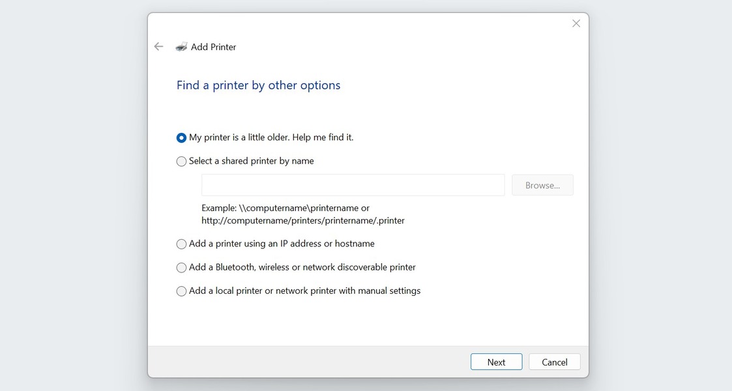
Task: Pick "Add a local printer with manual settings"
Action: (x=181, y=291)
